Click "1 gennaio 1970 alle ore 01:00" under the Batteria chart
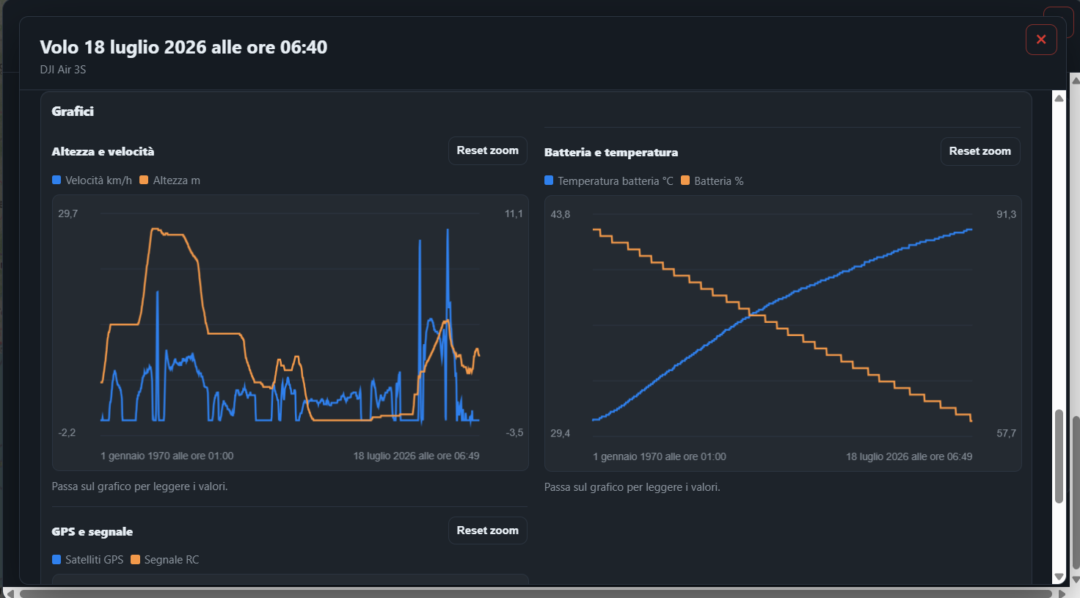The image size is (1080, 598). pyautogui.click(x=660, y=456)
